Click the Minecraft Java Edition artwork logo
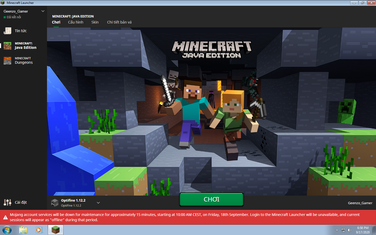376x235 pixels. click(212, 50)
